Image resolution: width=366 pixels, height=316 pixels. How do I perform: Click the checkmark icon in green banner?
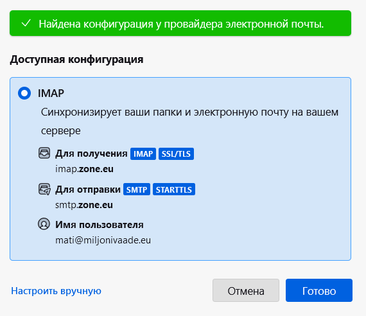coord(26,23)
